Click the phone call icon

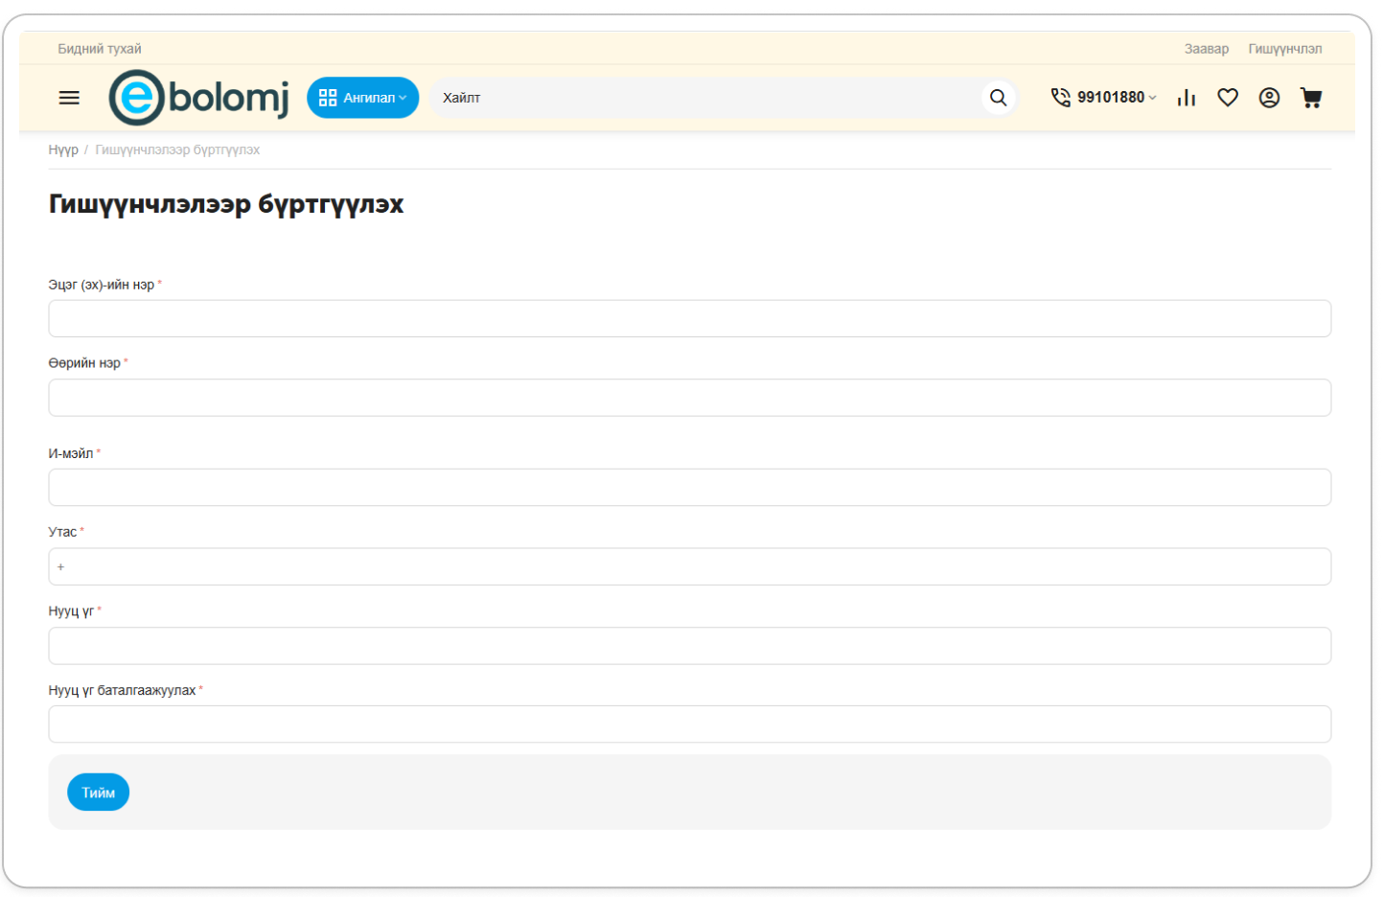pos(1060,98)
